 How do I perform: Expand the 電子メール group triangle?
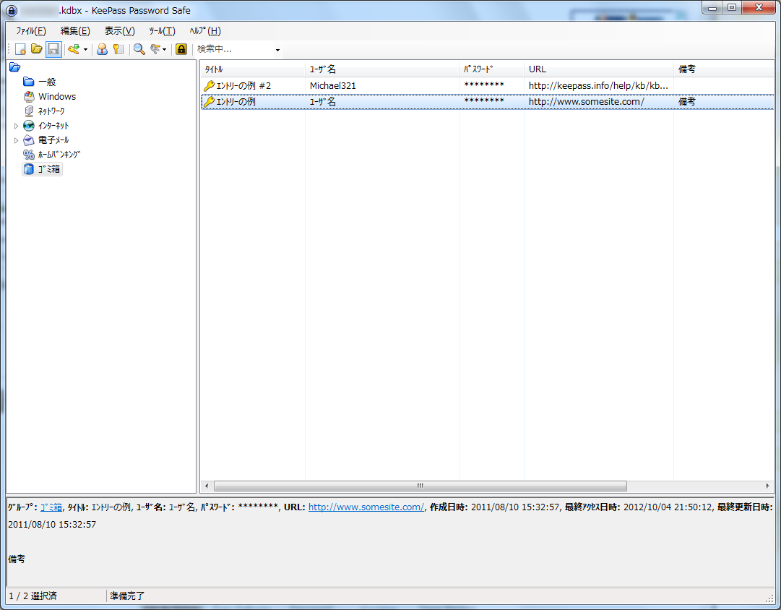pyautogui.click(x=16, y=140)
